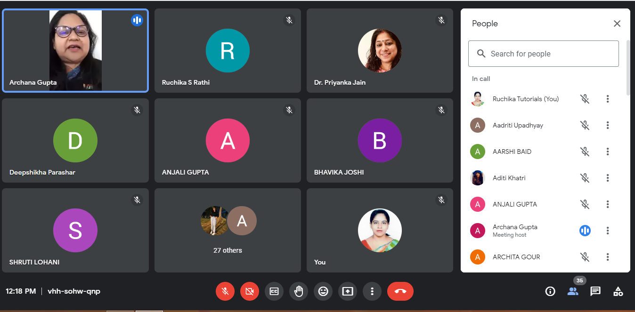Toggle the camera off button
The width and height of the screenshot is (635, 312).
250,291
